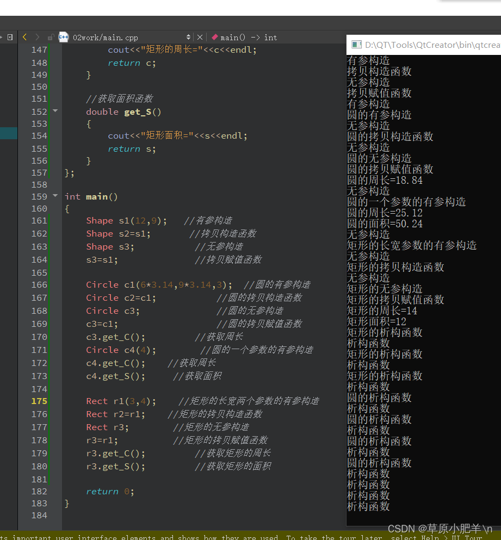This screenshot has width=501, height=540.
Task: Click line number 166 in the gutter
Action: (x=39, y=285)
